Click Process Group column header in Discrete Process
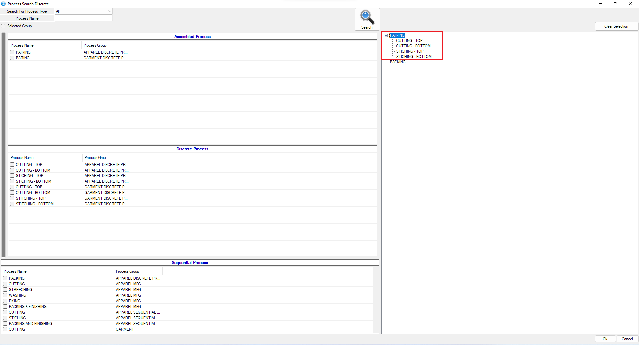The height and width of the screenshot is (345, 639). 96,158
